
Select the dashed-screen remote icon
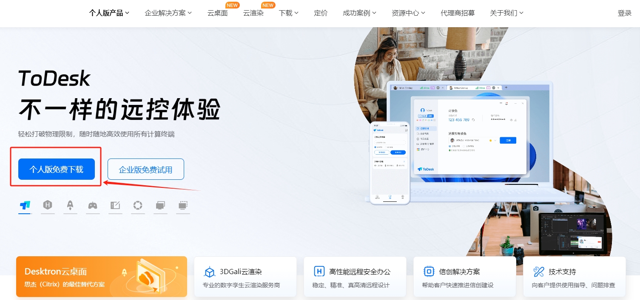tap(183, 206)
